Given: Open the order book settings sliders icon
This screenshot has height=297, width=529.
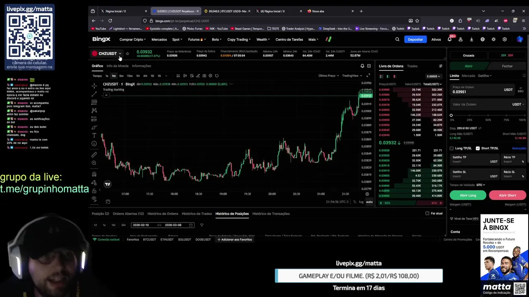Looking at the screenshot, I should tap(441, 66).
